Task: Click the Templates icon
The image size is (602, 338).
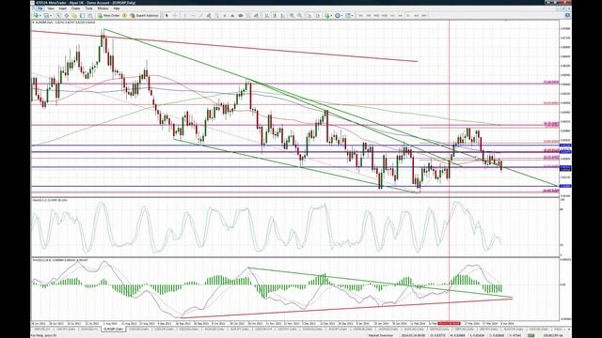Action: coord(348,16)
